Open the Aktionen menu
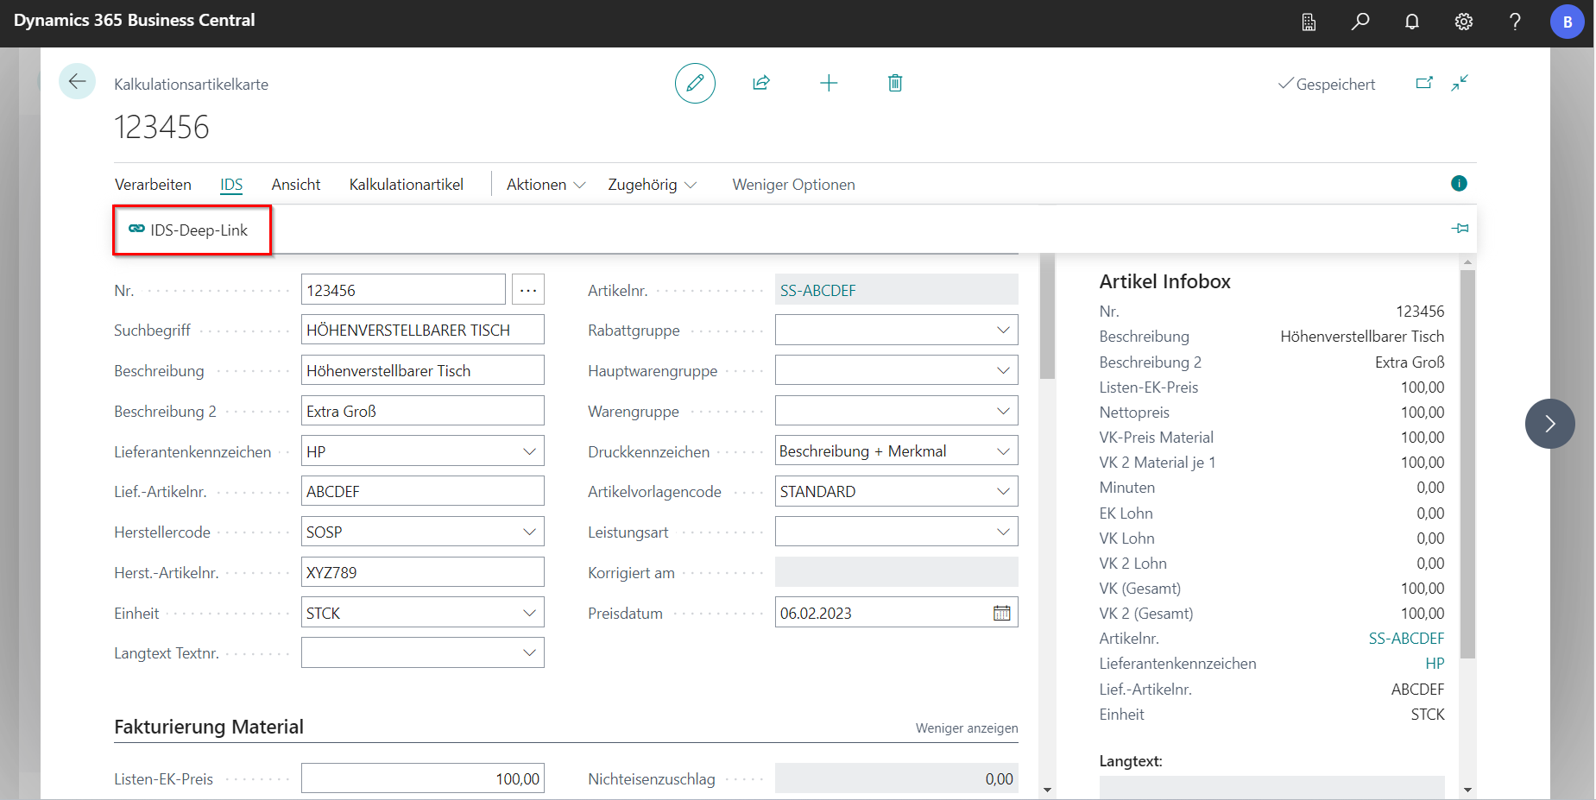The width and height of the screenshot is (1596, 800). click(546, 185)
